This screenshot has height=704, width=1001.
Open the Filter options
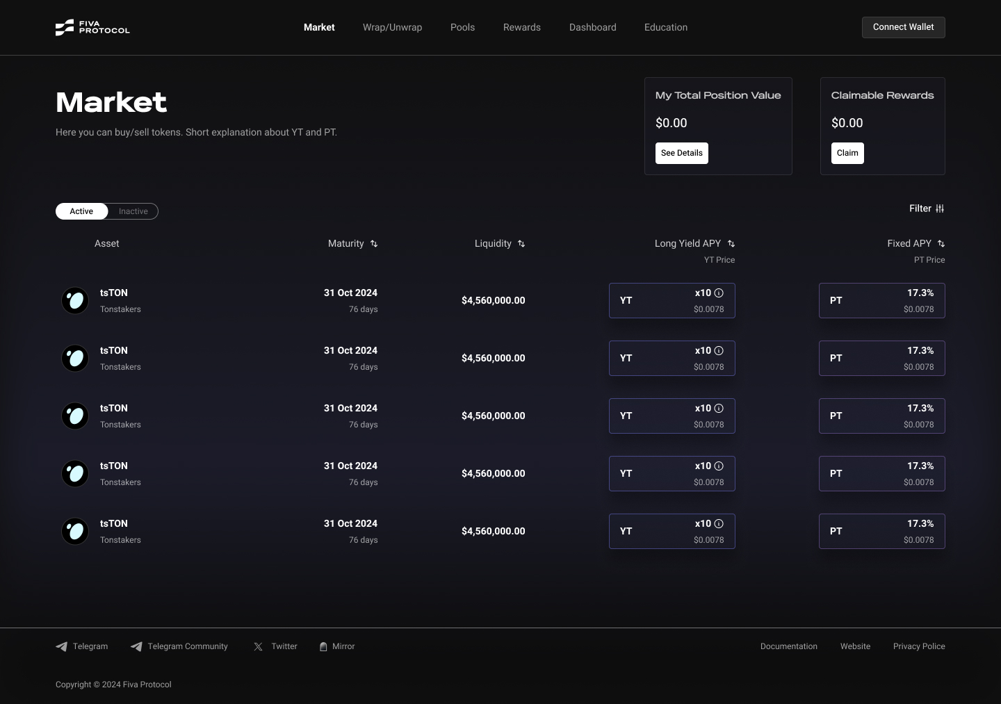[927, 208]
